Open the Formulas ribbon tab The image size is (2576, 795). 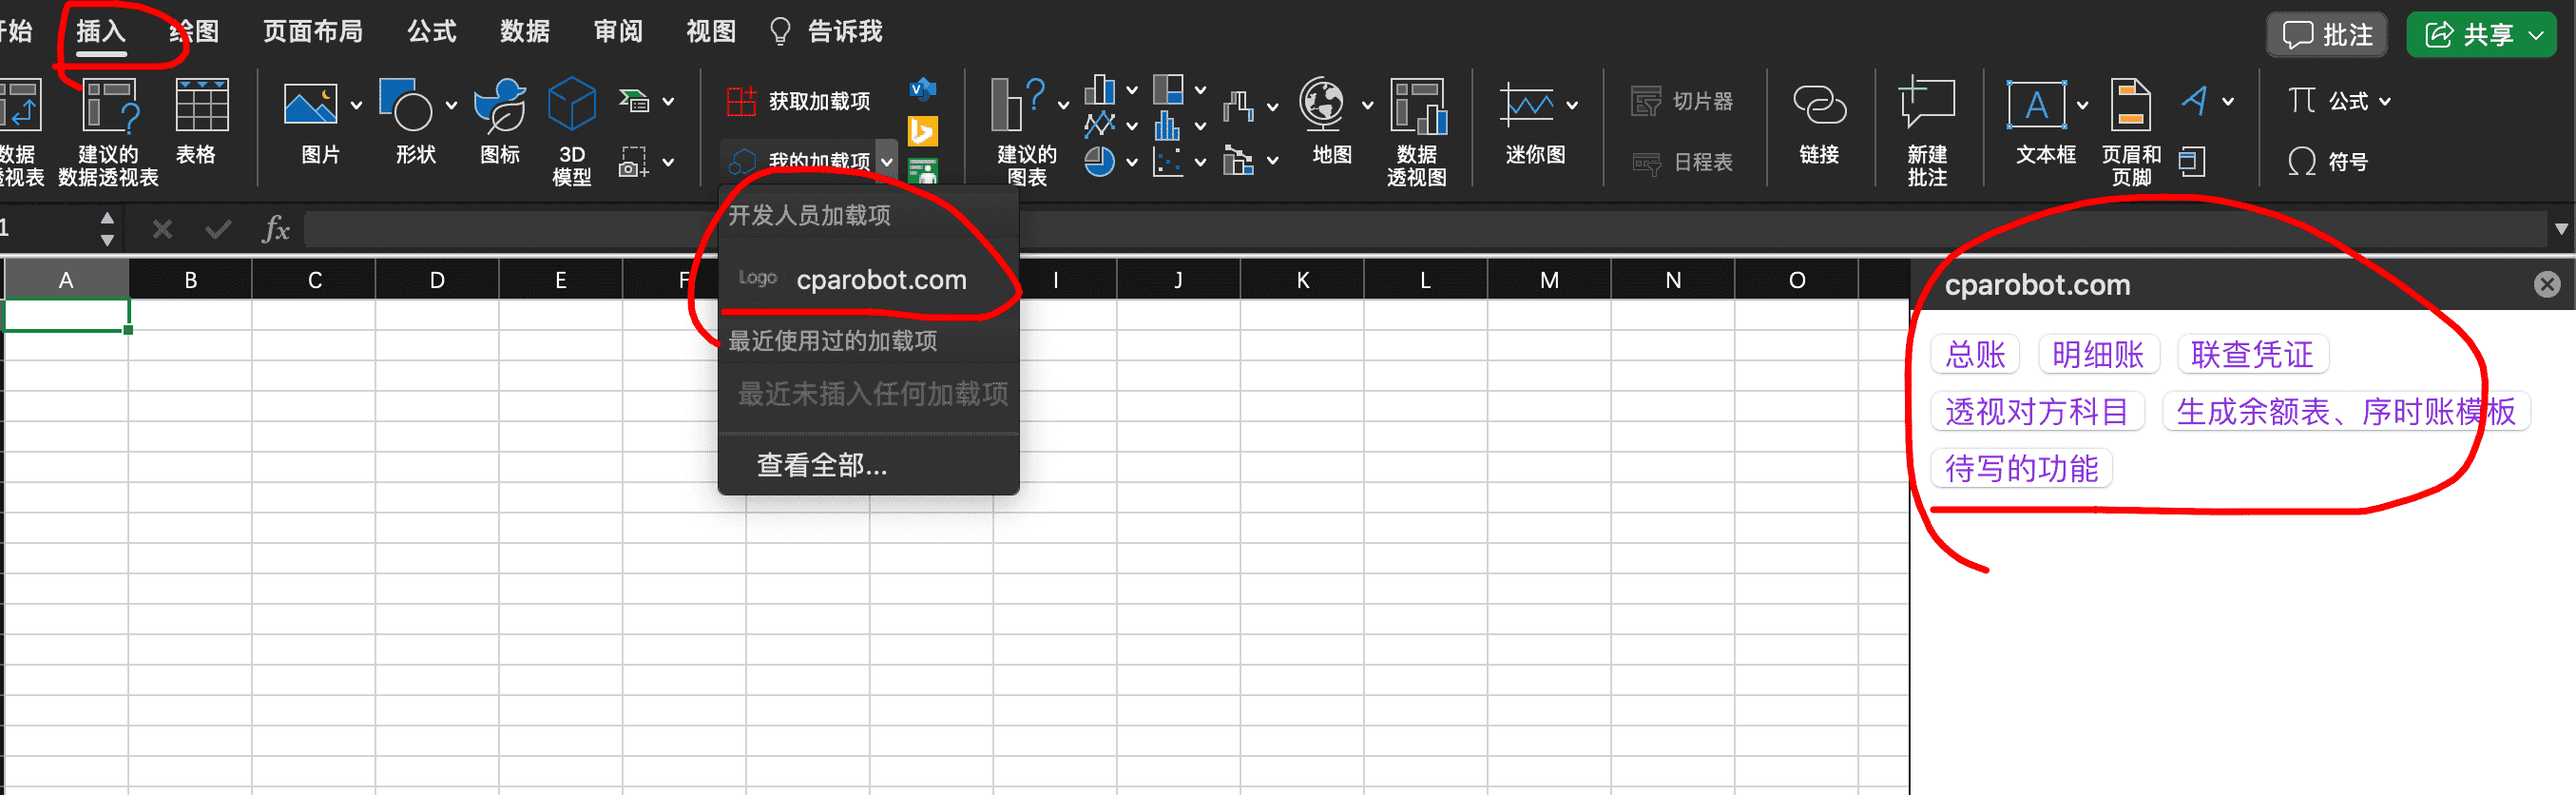pyautogui.click(x=431, y=32)
